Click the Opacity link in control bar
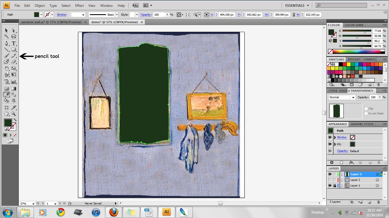 pos(146,15)
